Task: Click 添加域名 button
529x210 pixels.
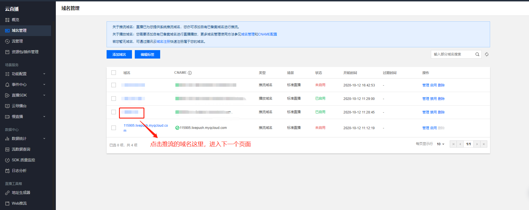Action: tap(119, 54)
